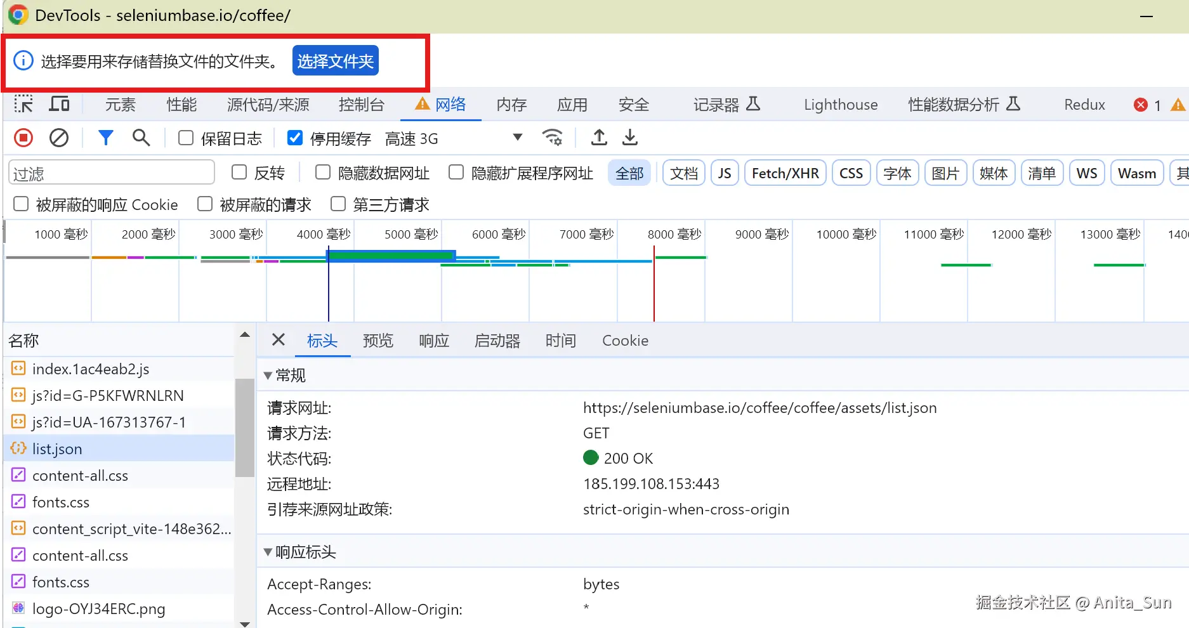This screenshot has height=628, width=1189.
Task: Click the content_script_vite file icon
Action: click(x=18, y=528)
